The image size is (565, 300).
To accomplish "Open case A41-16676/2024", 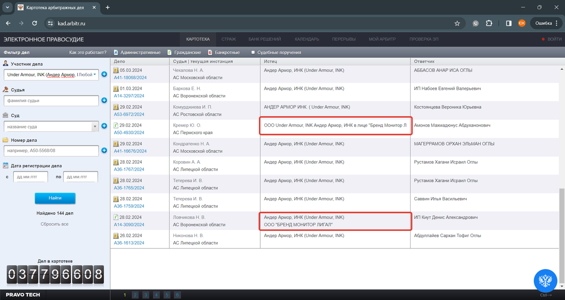I will 130,151.
